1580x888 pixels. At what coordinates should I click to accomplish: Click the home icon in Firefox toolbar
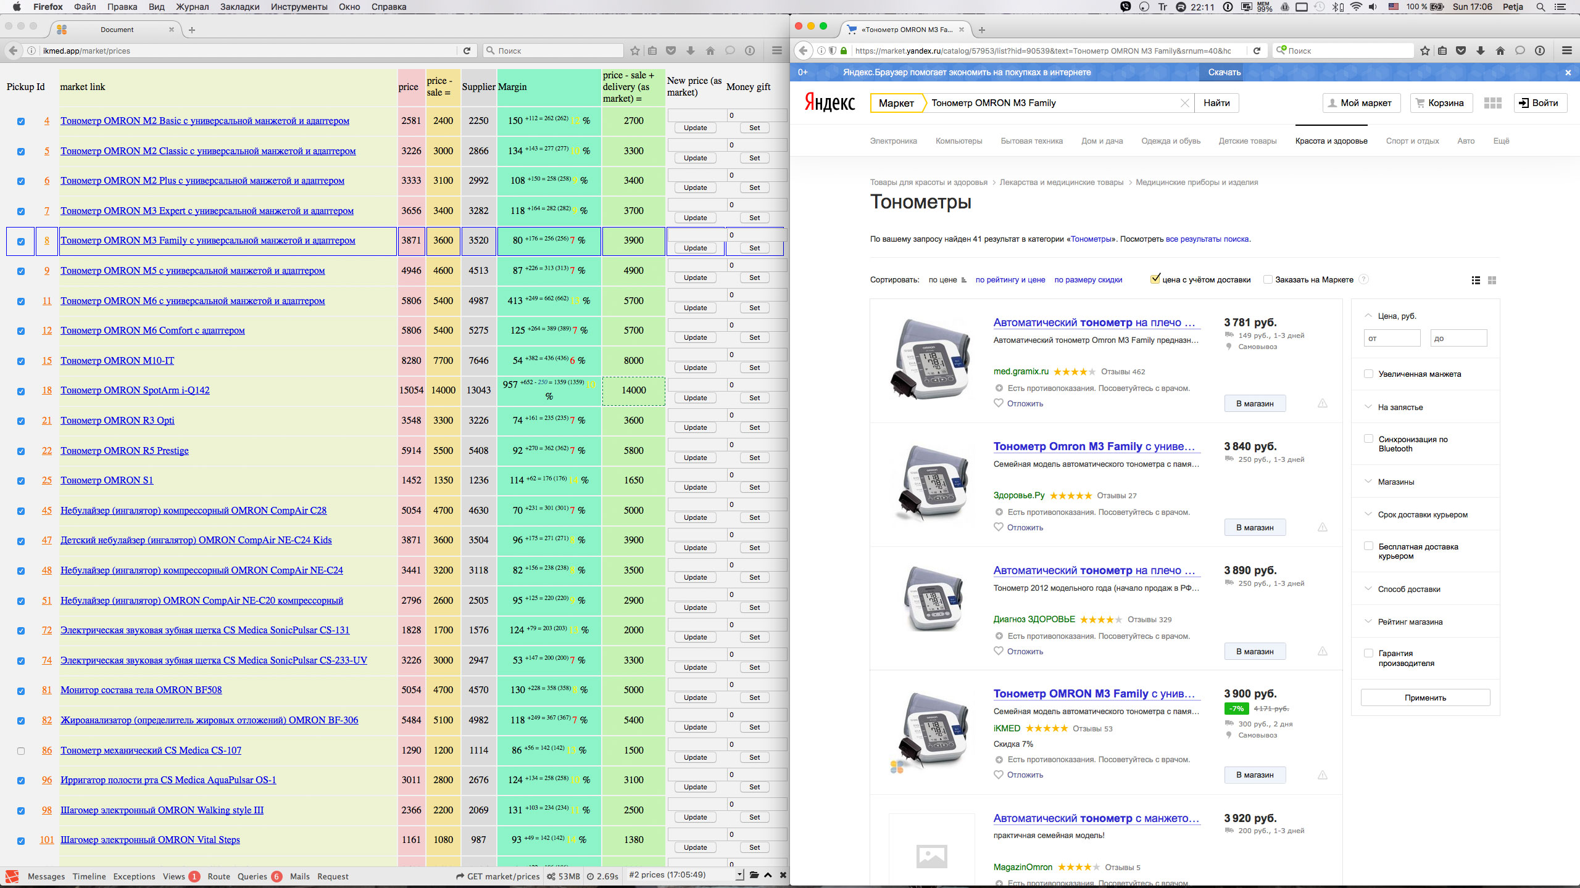point(710,51)
